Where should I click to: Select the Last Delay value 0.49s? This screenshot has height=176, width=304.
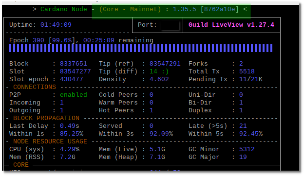tap(69, 126)
